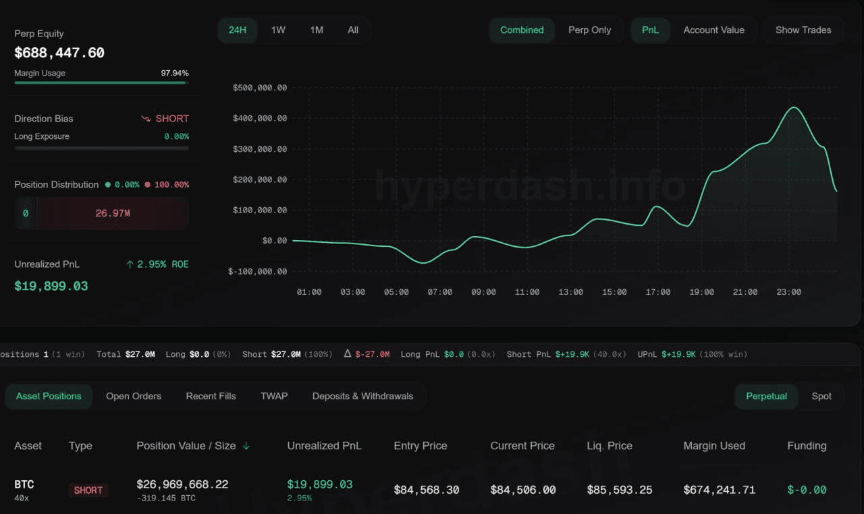Switch to Spot positions
The image size is (864, 514).
coord(821,396)
